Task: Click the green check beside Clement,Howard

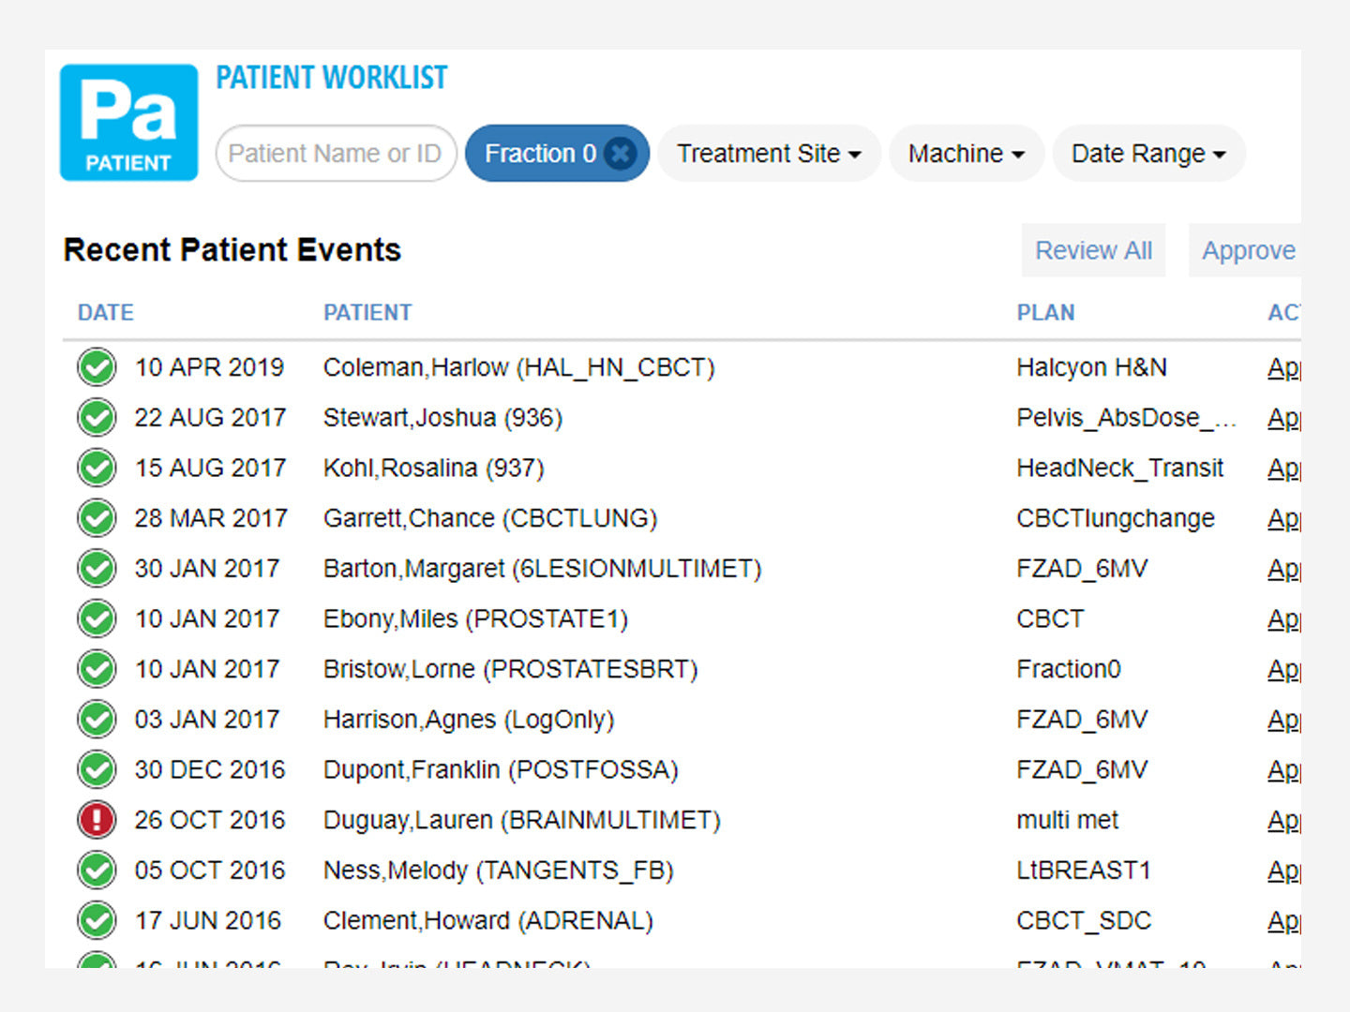Action: pos(97,920)
